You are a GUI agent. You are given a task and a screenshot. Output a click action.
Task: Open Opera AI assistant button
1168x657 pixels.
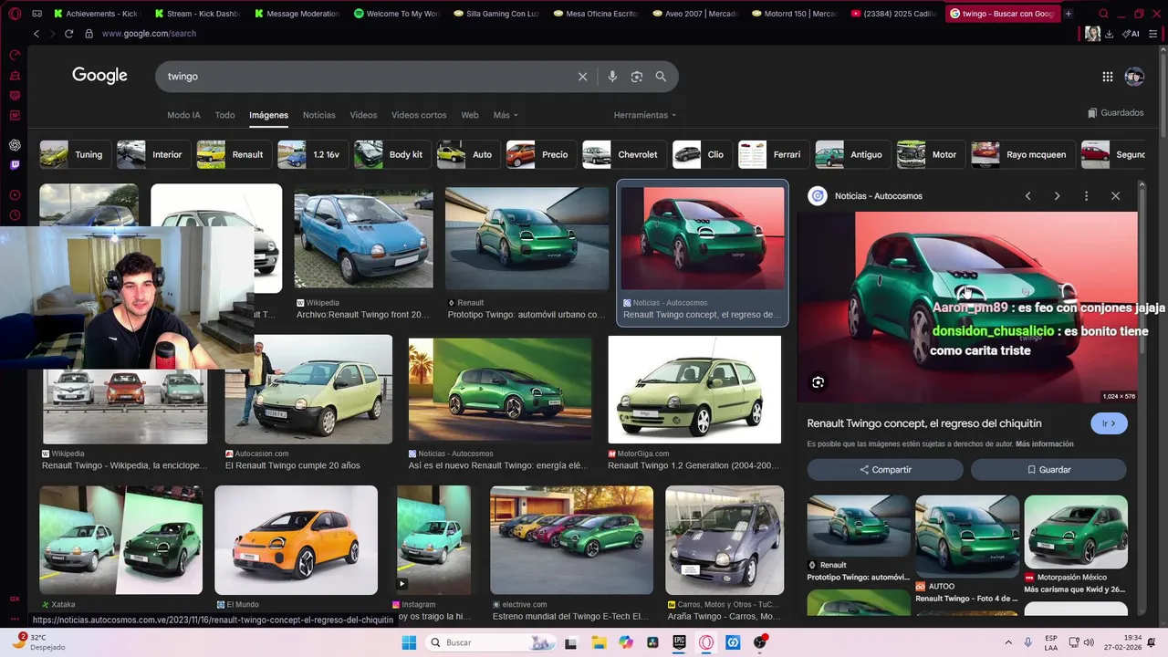tap(1131, 33)
